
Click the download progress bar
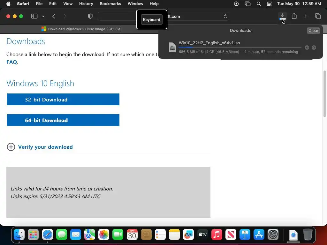pyautogui.click(x=240, y=48)
